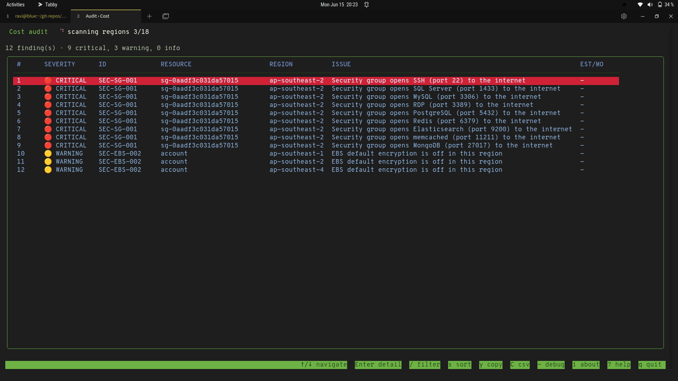This screenshot has height=381, width=678.
Task: Switch to ravi@blue git-repos tab
Action: 36,16
